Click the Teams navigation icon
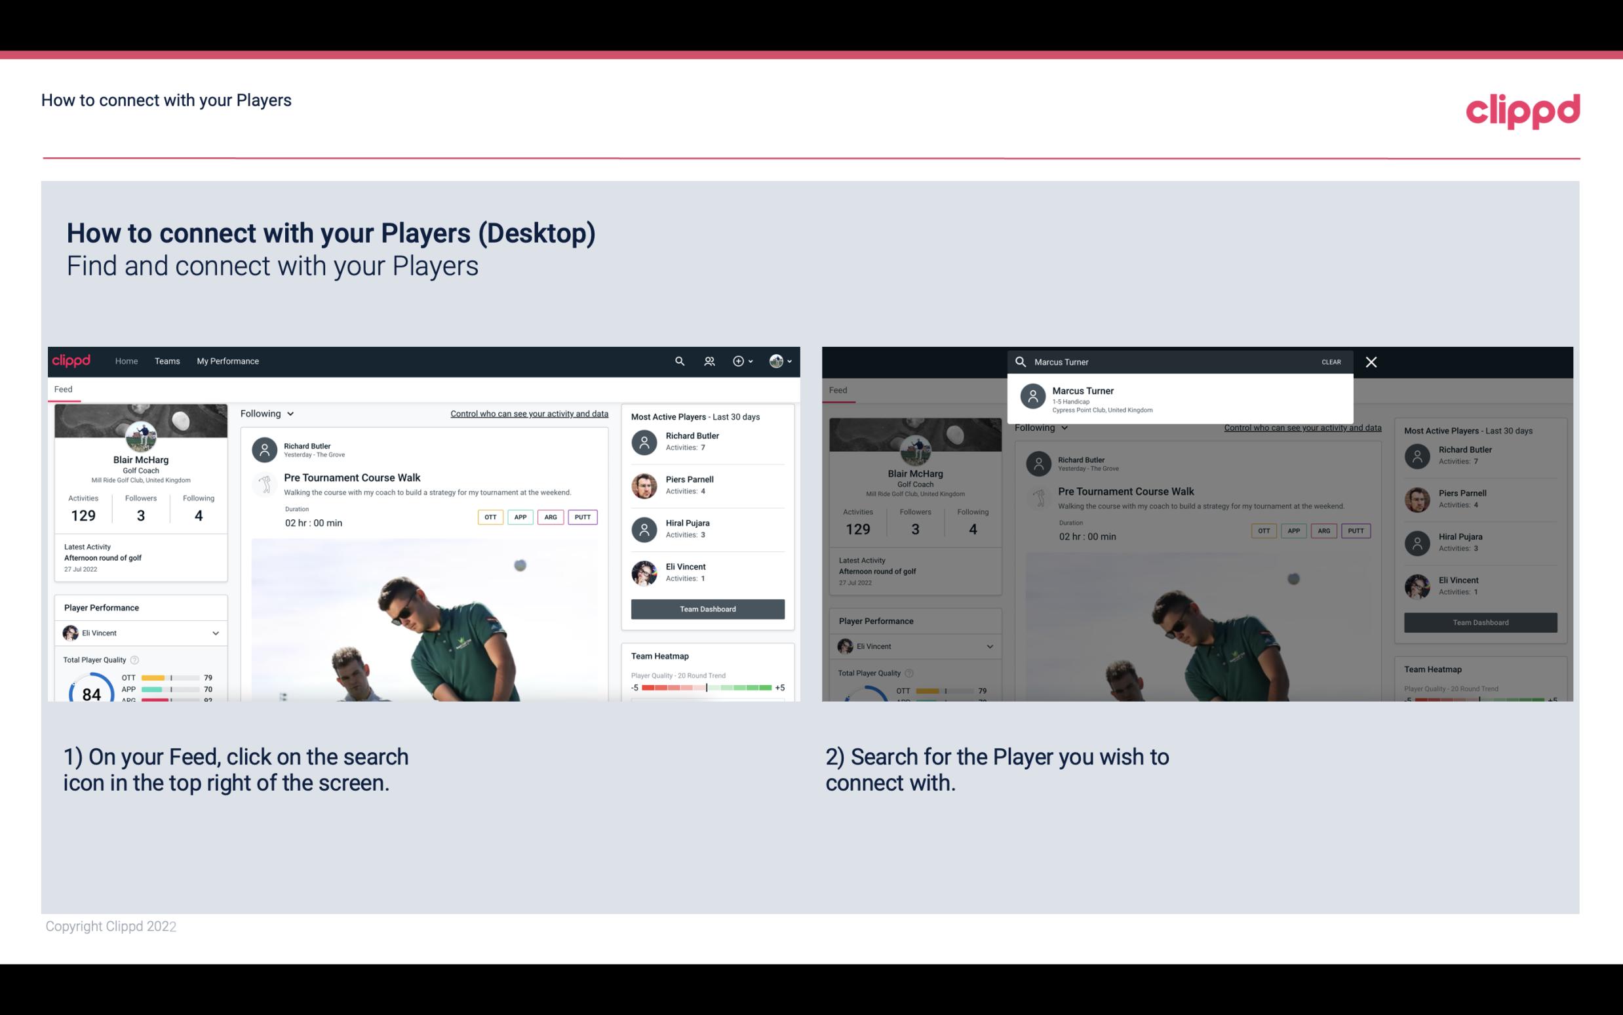This screenshot has height=1015, width=1623. (x=166, y=360)
